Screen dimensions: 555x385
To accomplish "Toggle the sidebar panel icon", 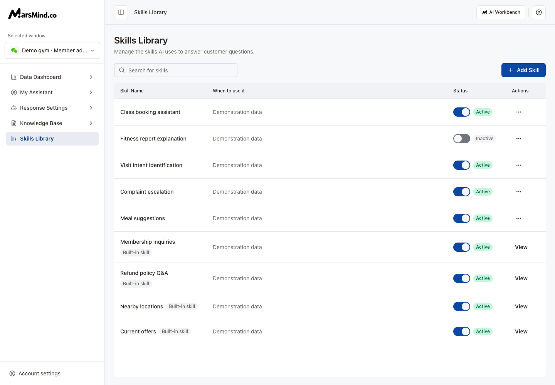I will click(x=121, y=12).
